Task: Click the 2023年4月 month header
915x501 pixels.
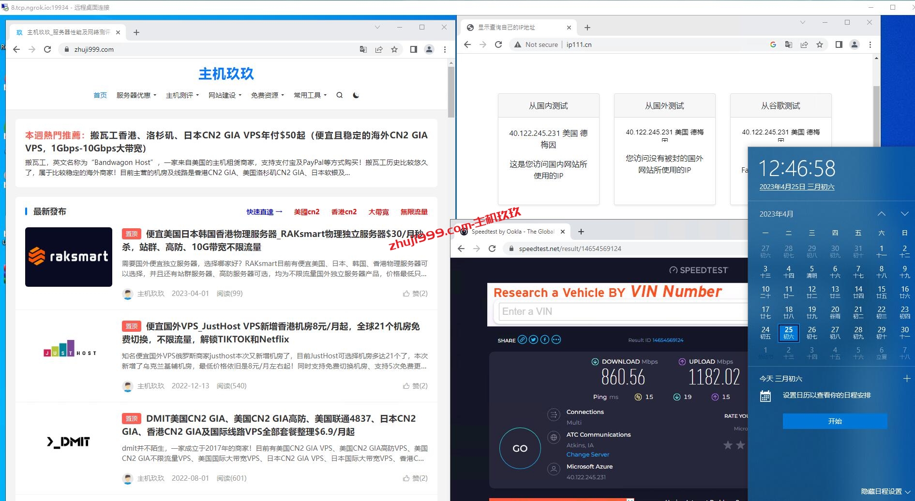Action: [776, 214]
